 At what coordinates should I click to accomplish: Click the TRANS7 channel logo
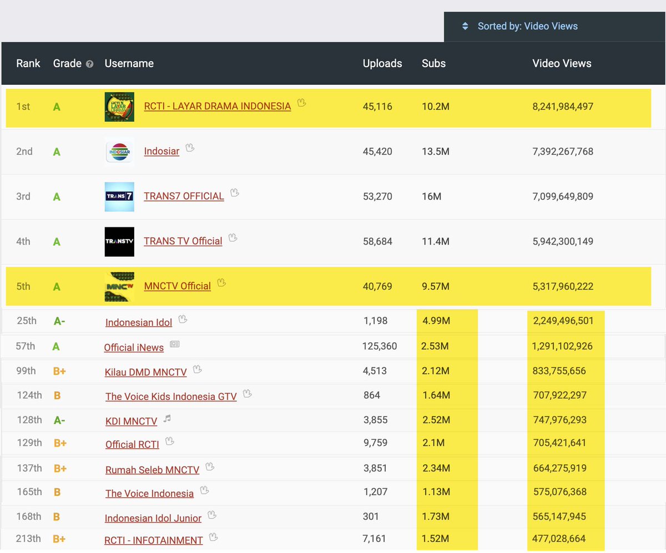(119, 196)
